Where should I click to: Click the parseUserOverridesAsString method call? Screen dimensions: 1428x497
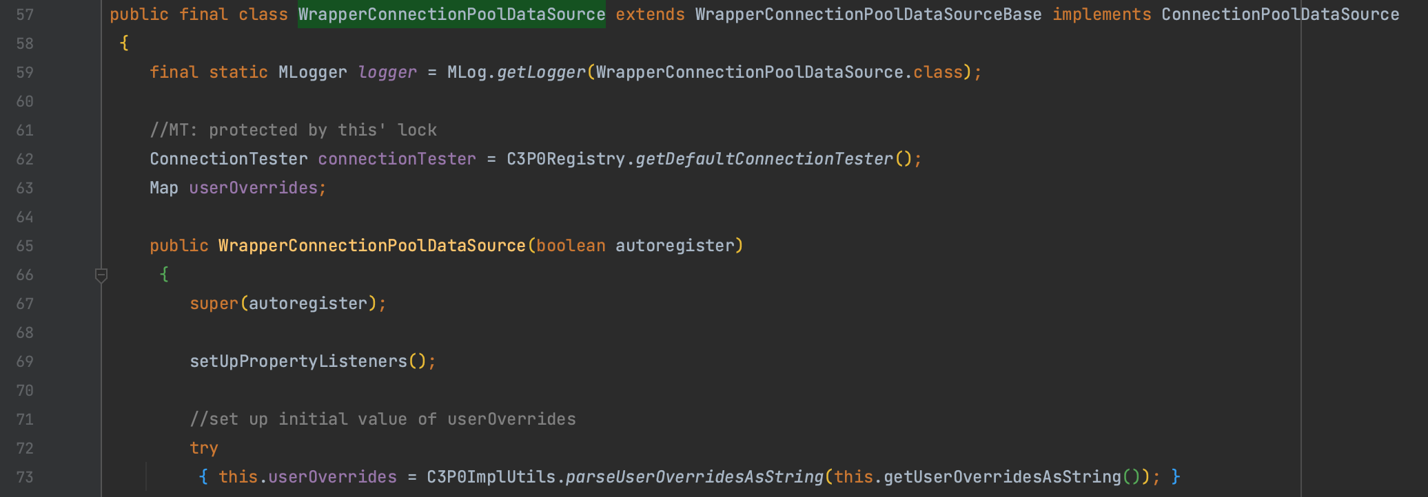coord(695,477)
